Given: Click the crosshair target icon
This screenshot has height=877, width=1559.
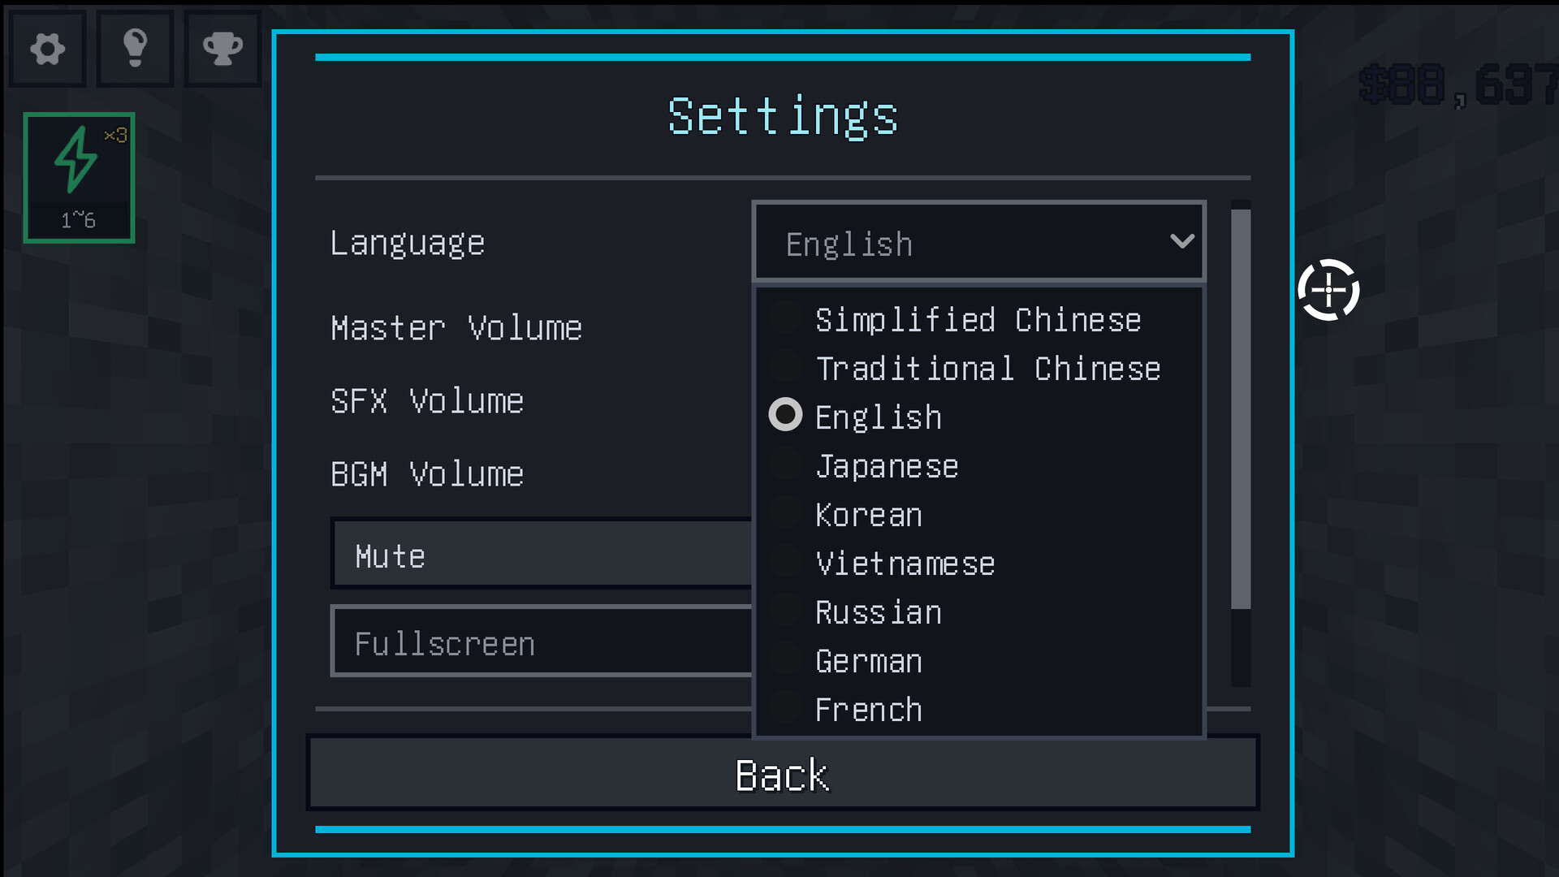Looking at the screenshot, I should point(1328,290).
